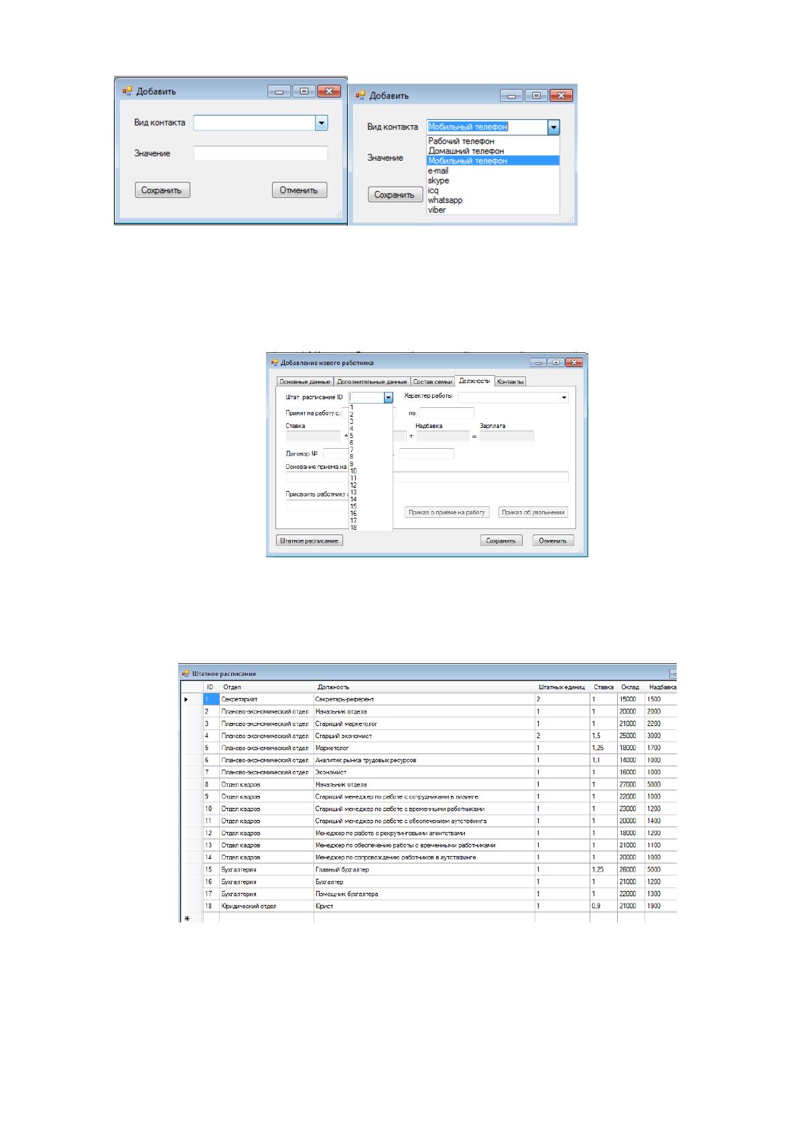This screenshot has width=798, height=1128.
Task: Open the Дополнительные данные tab
Action: 372,382
